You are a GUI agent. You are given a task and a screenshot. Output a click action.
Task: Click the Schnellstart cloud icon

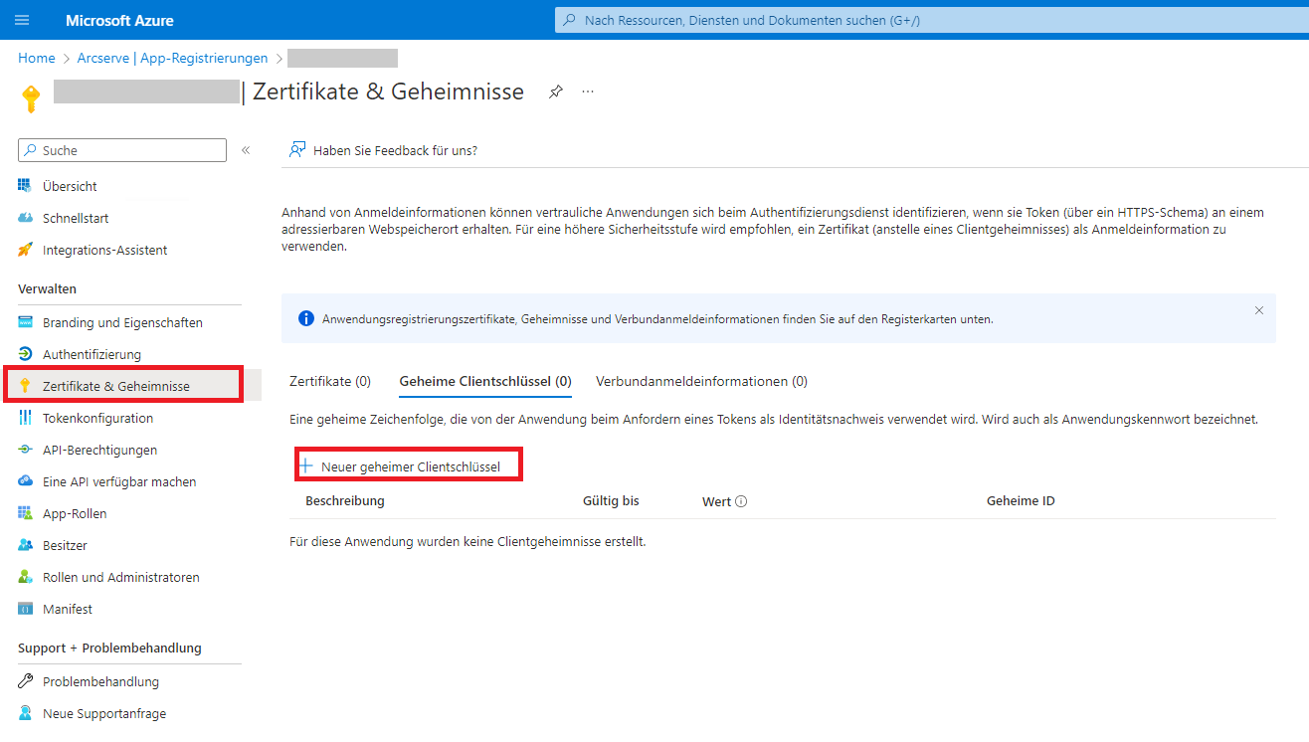click(25, 218)
